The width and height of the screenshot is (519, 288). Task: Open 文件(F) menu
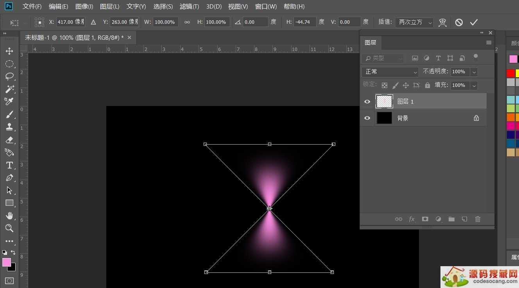click(32, 7)
